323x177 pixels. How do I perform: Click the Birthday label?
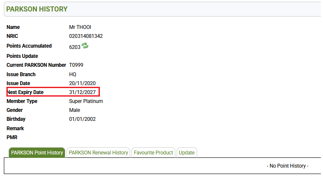pyautogui.click(x=16, y=119)
